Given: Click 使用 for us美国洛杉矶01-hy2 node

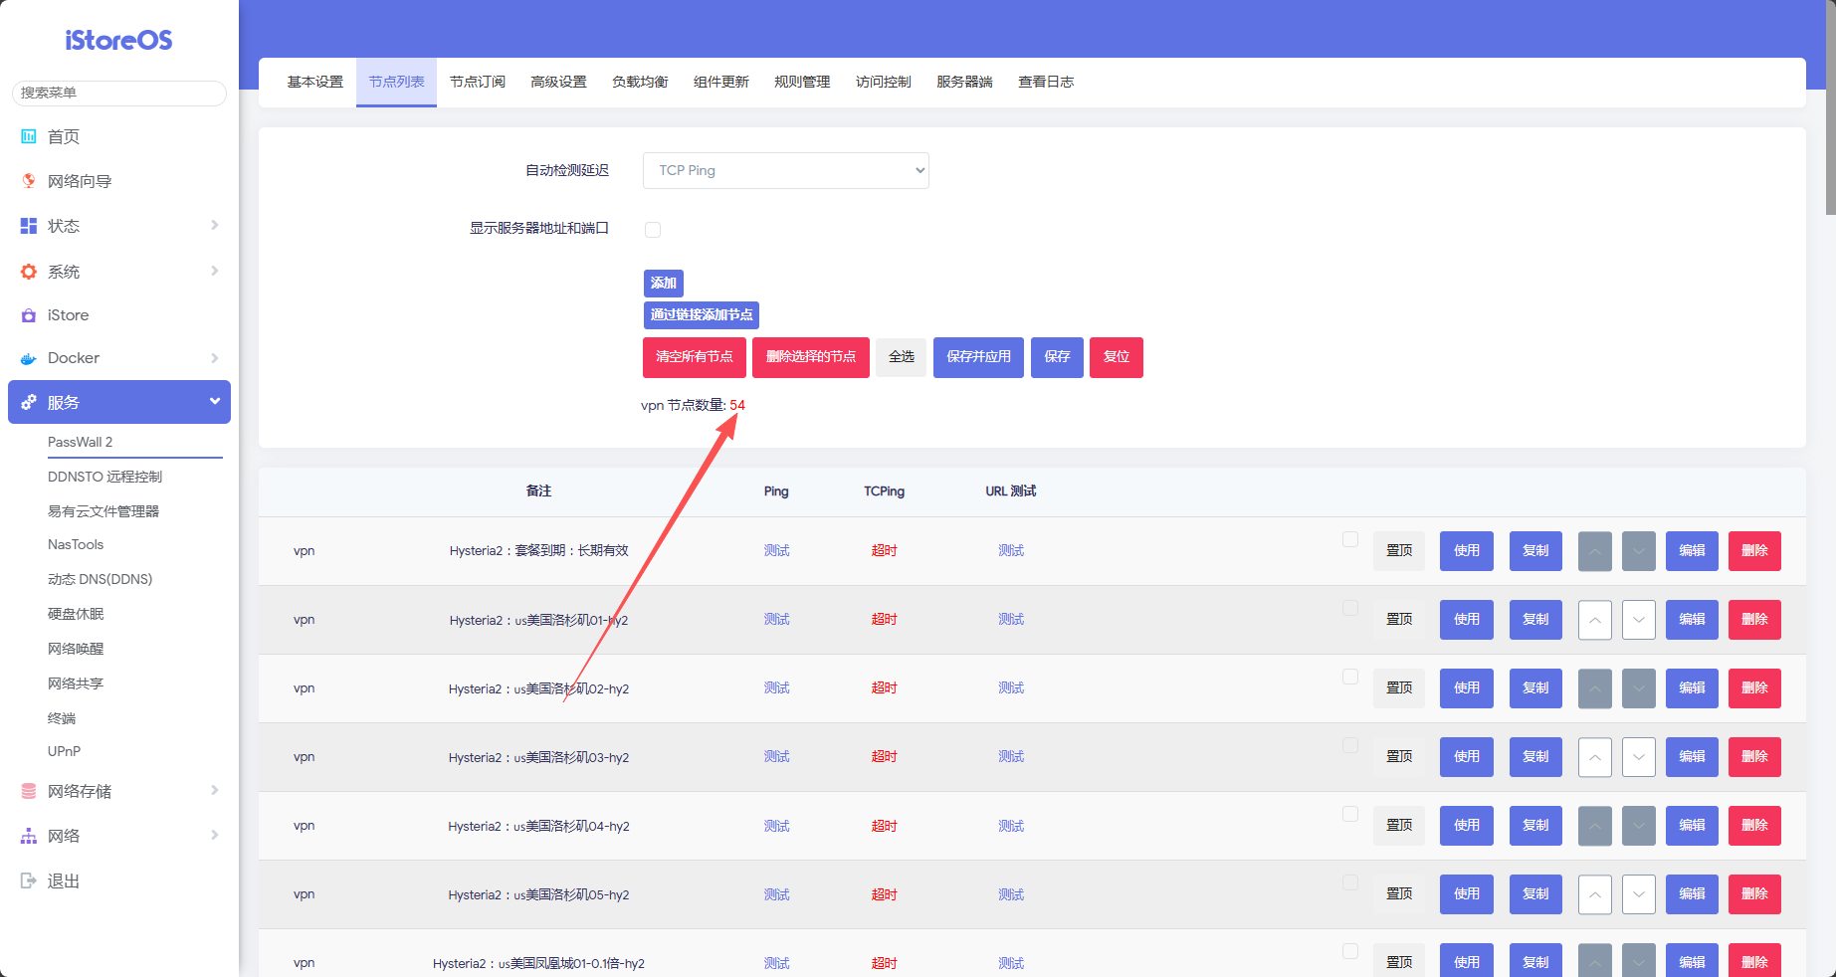Looking at the screenshot, I should coord(1467,620).
